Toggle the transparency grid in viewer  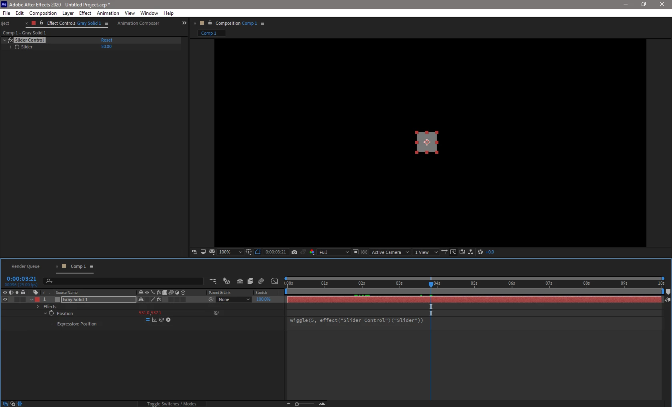click(x=364, y=252)
